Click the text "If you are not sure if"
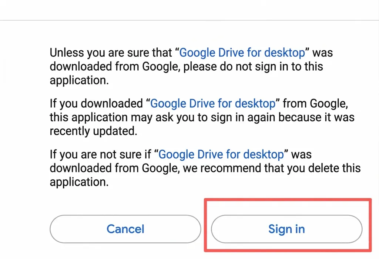The image size is (379, 259). coord(101,154)
